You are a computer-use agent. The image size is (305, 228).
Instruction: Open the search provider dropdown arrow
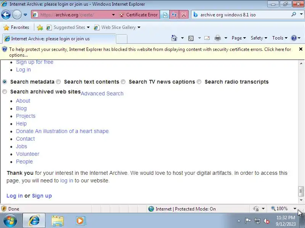[x=301, y=14]
